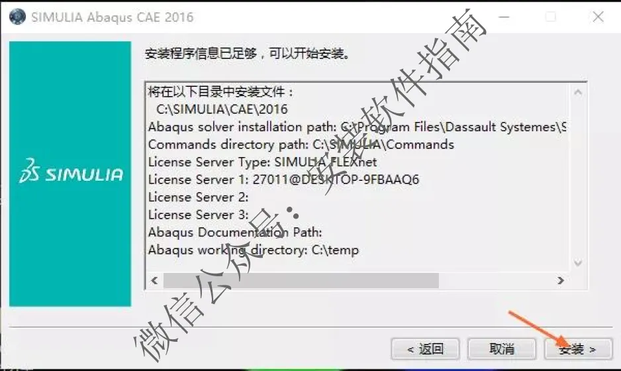Click the Abaqus working directory line
Viewport: 621px width, 371px height.
(254, 250)
